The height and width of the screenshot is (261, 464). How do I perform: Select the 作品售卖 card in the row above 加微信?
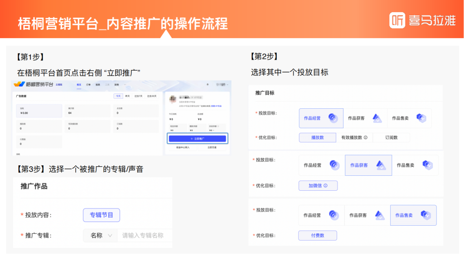click(415, 165)
